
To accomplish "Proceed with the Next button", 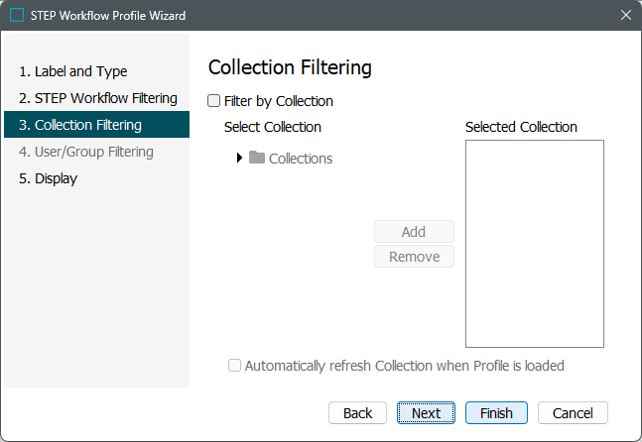I will pos(426,413).
